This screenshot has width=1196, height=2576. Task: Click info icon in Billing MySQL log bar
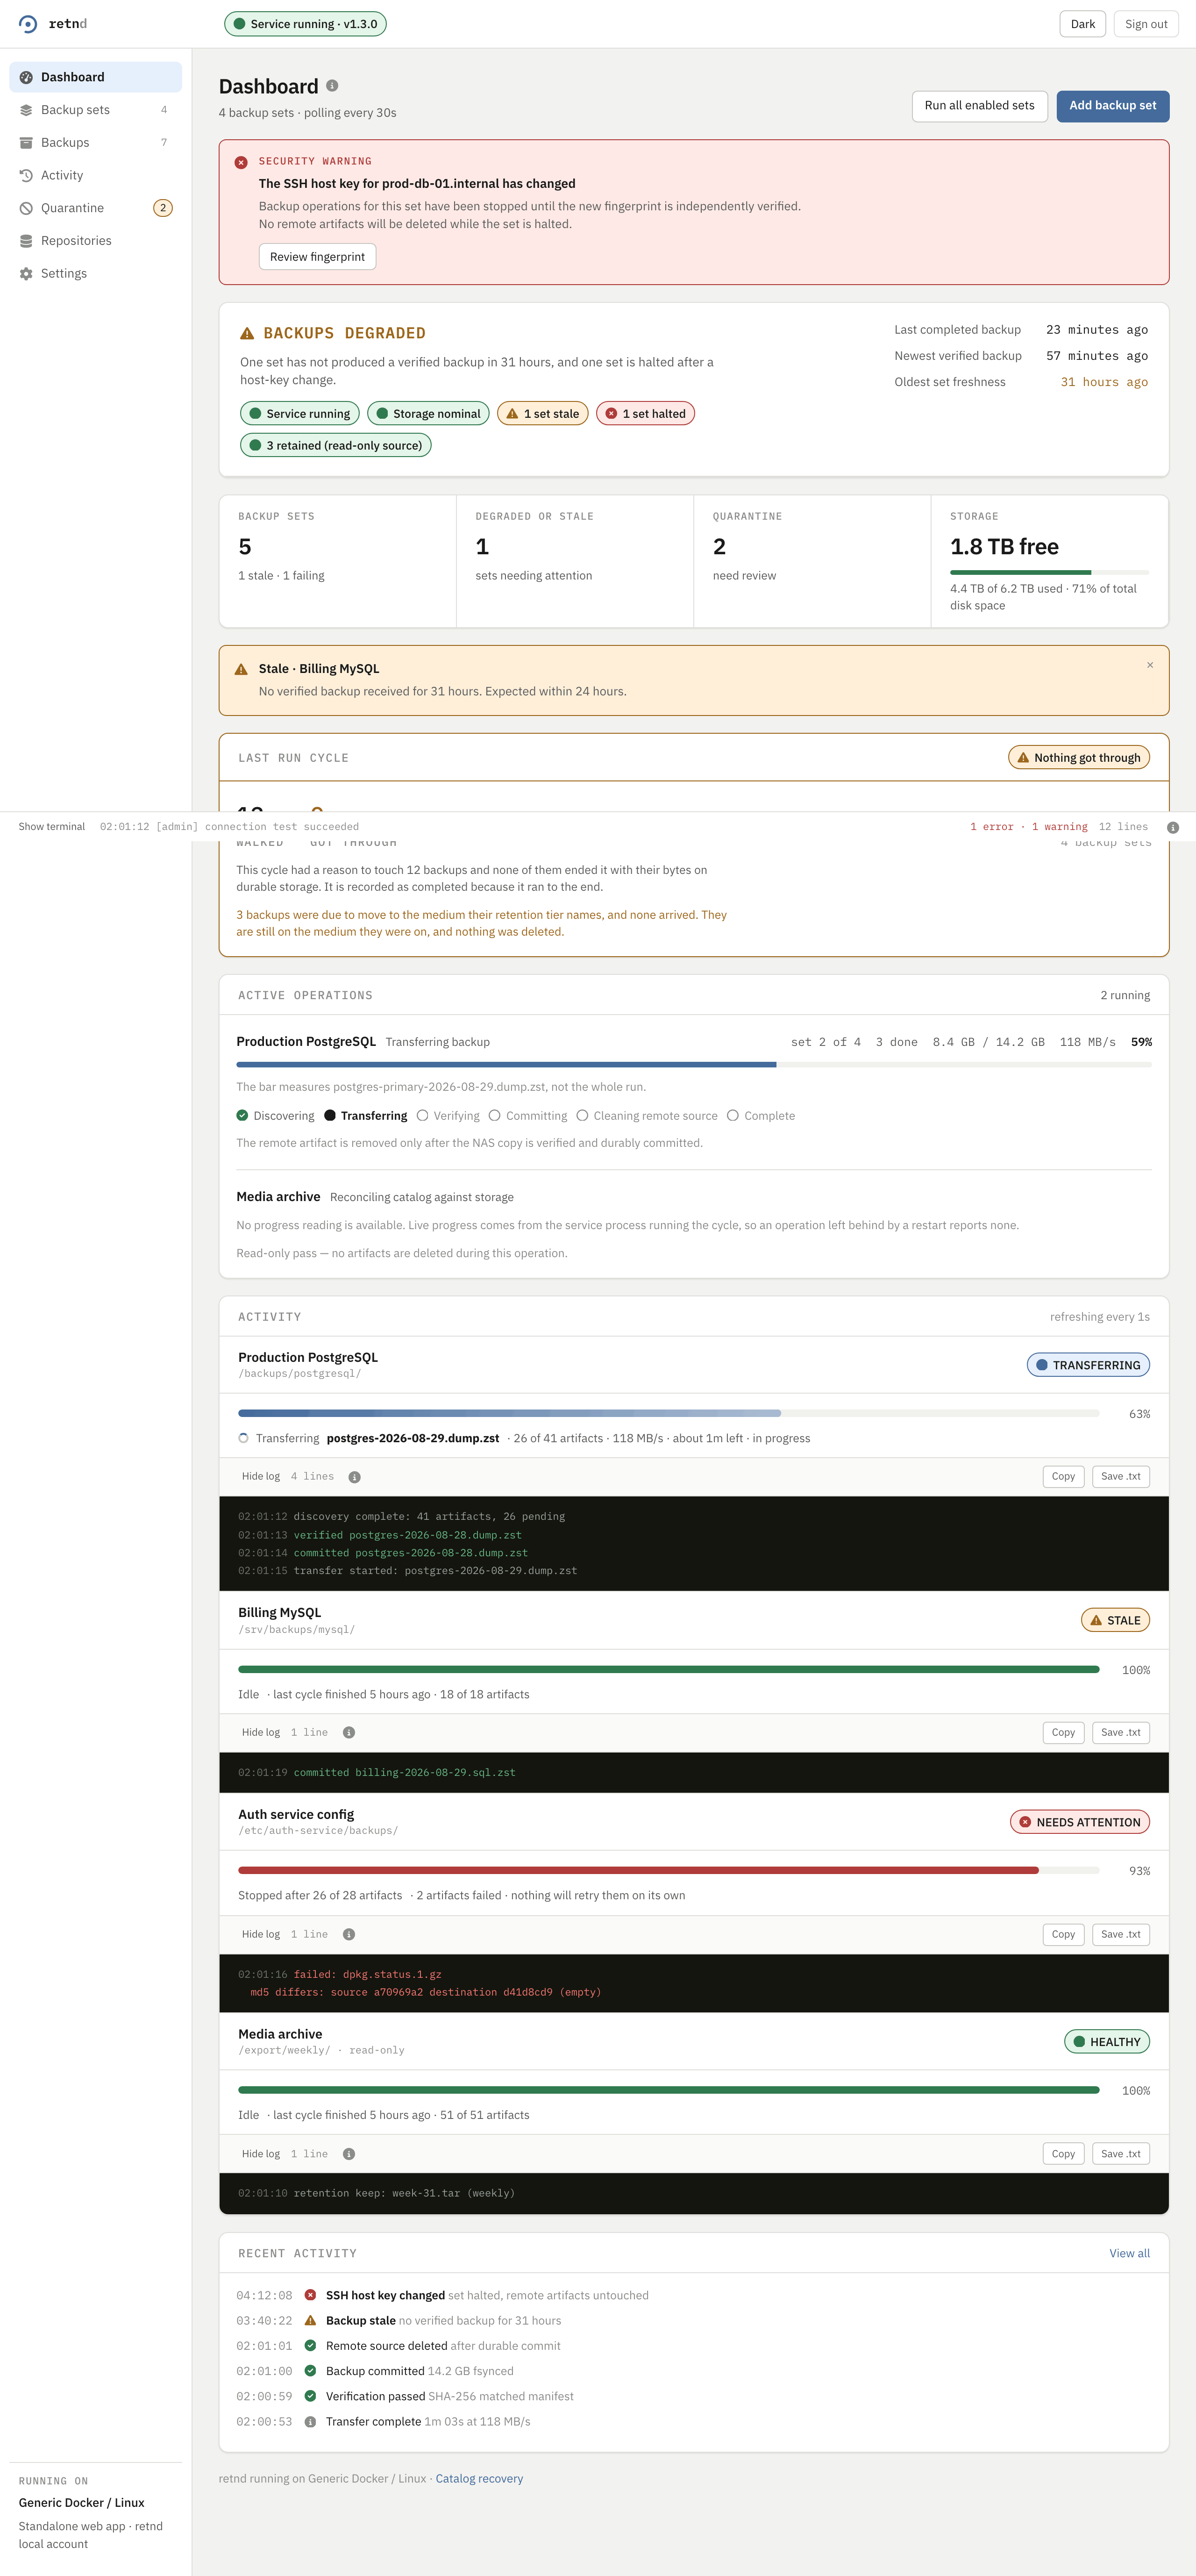349,1733
